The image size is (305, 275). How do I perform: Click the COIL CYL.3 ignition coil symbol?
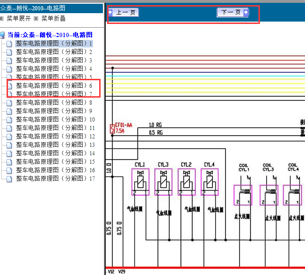point(269,195)
